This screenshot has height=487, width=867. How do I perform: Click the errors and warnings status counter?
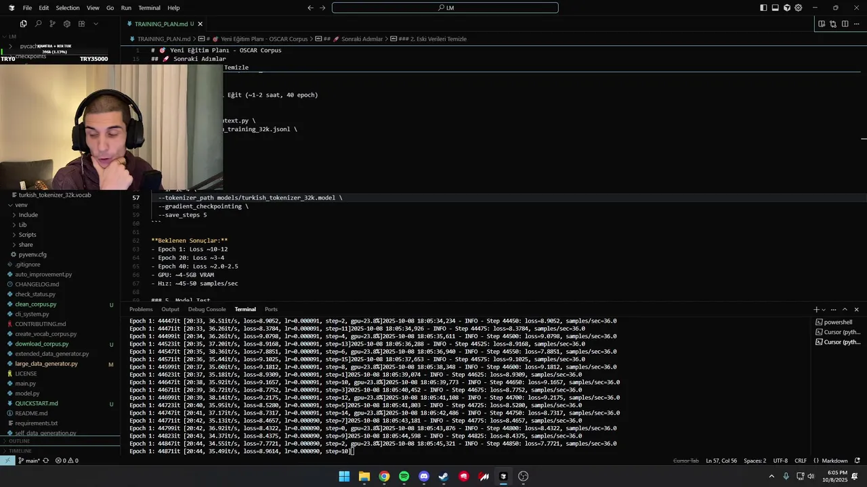coord(66,461)
